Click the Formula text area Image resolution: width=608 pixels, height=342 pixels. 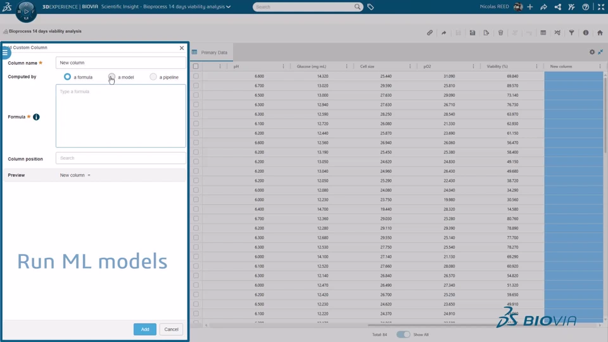click(x=120, y=116)
